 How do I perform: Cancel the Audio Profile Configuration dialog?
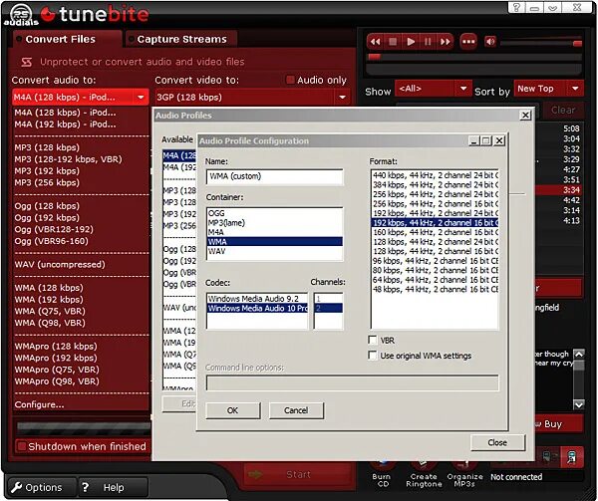[296, 410]
